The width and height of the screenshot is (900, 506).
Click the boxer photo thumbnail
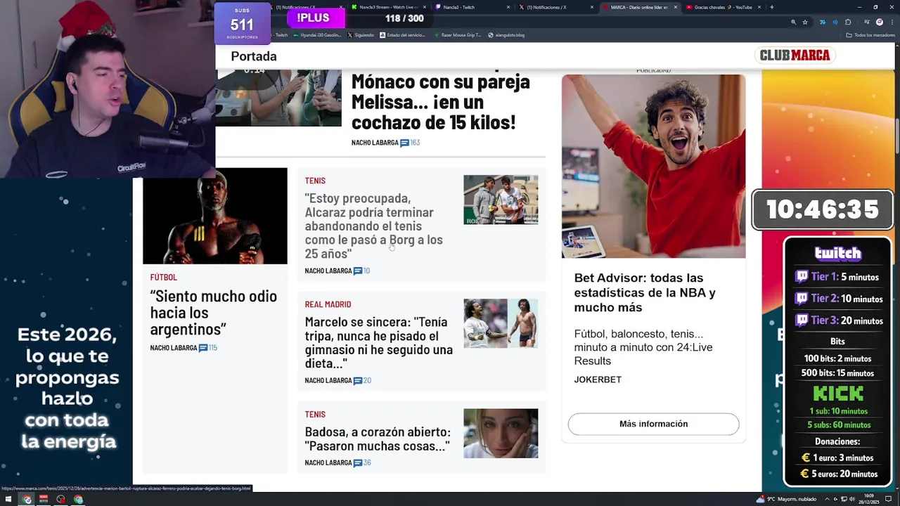pyautogui.click(x=215, y=216)
